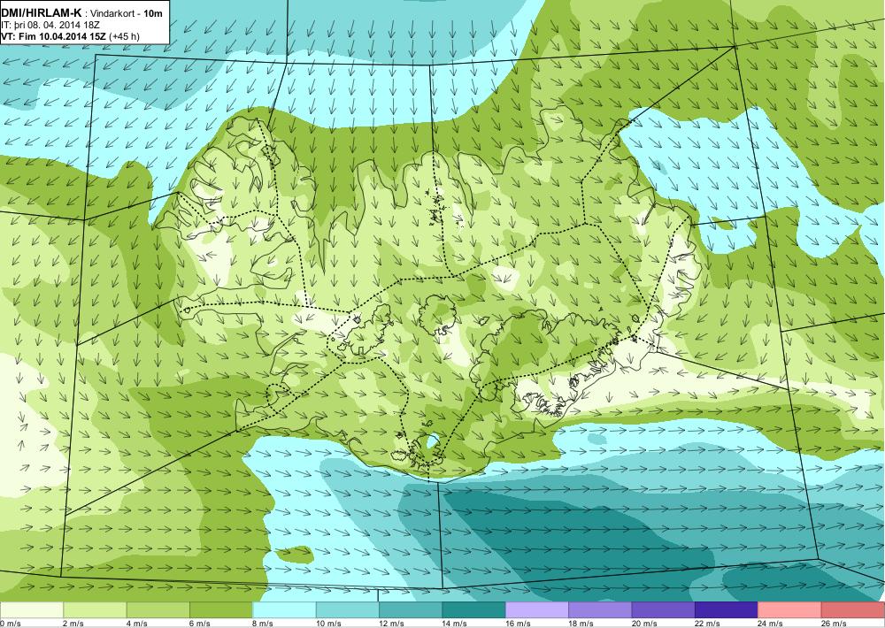Select the '8 m/s' legend label
The height and width of the screenshot is (628, 885).
pyautogui.click(x=263, y=624)
